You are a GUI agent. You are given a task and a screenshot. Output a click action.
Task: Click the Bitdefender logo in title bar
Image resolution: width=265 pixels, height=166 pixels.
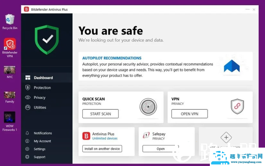[26, 9]
